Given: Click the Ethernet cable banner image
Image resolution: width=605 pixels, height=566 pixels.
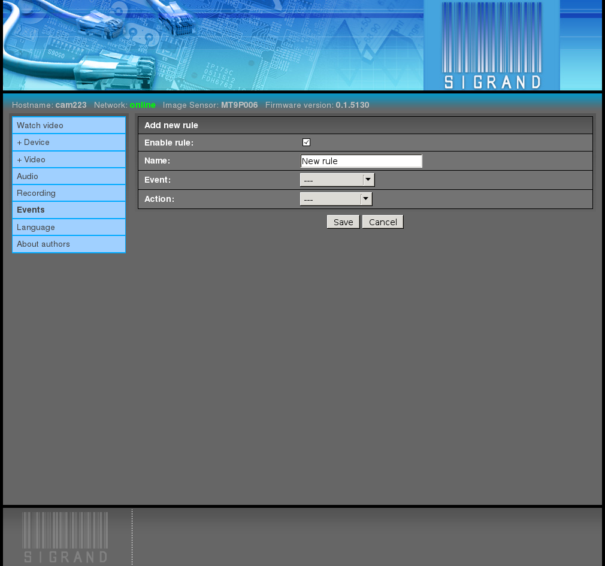Looking at the screenshot, I should tap(213, 45).
